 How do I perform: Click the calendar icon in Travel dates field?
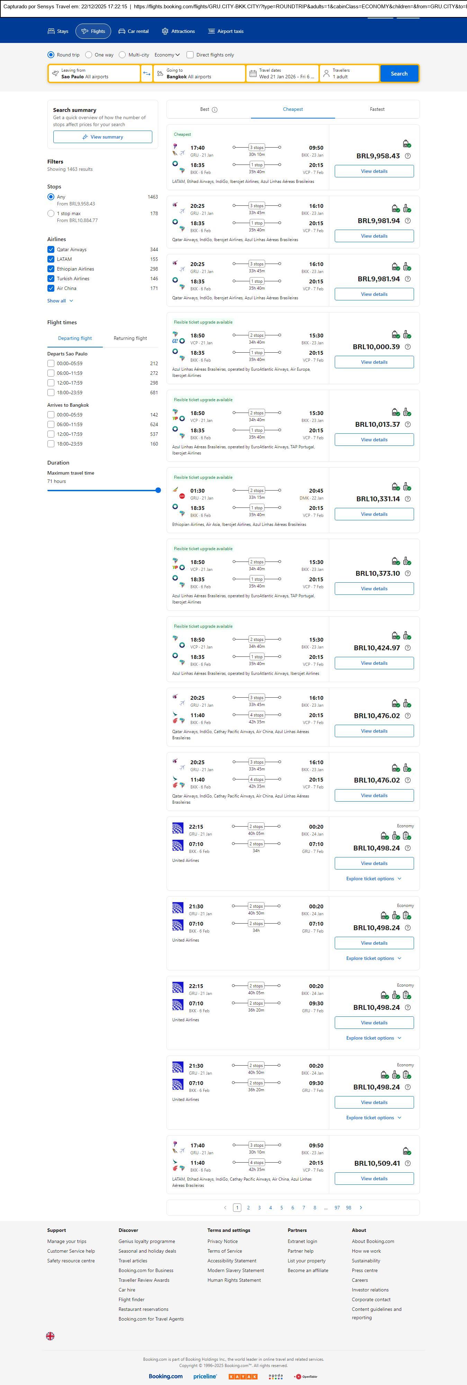(253, 74)
